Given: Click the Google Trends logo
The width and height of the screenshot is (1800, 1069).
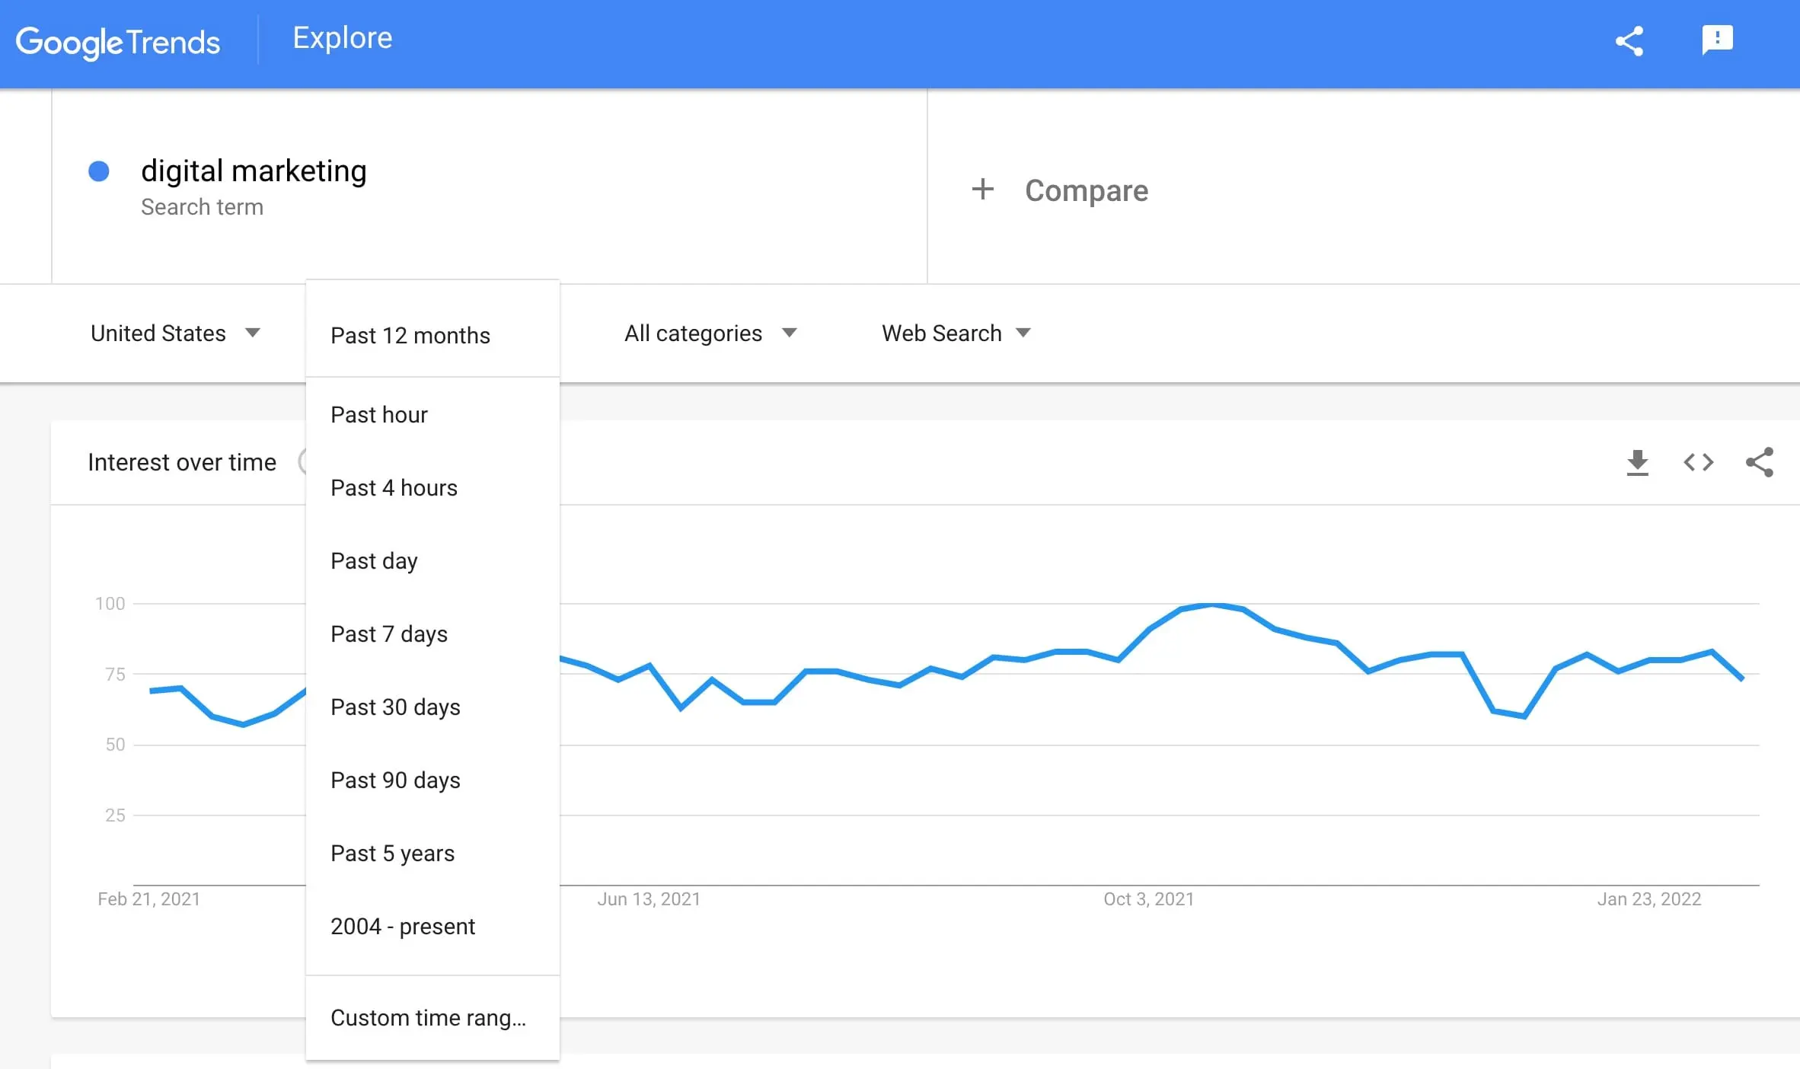Looking at the screenshot, I should click(118, 42).
